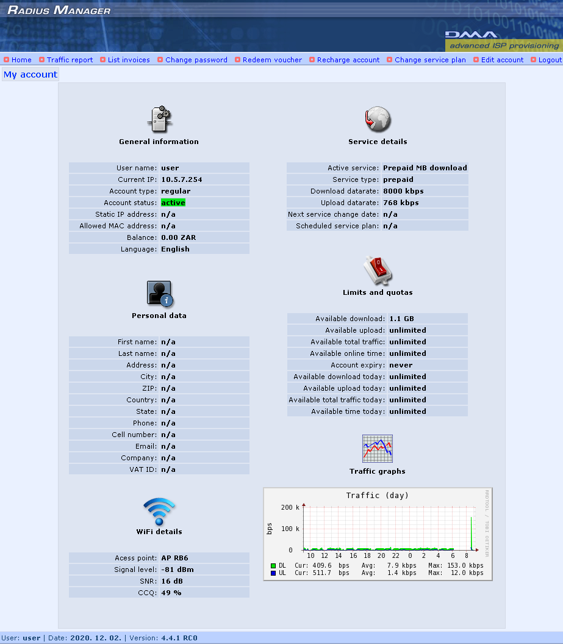The height and width of the screenshot is (644, 563).
Task: Click the User name value user
Action: click(170, 168)
